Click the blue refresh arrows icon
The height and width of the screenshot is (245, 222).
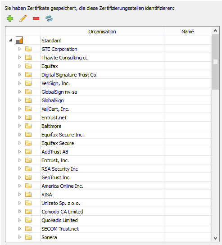coord(49,18)
